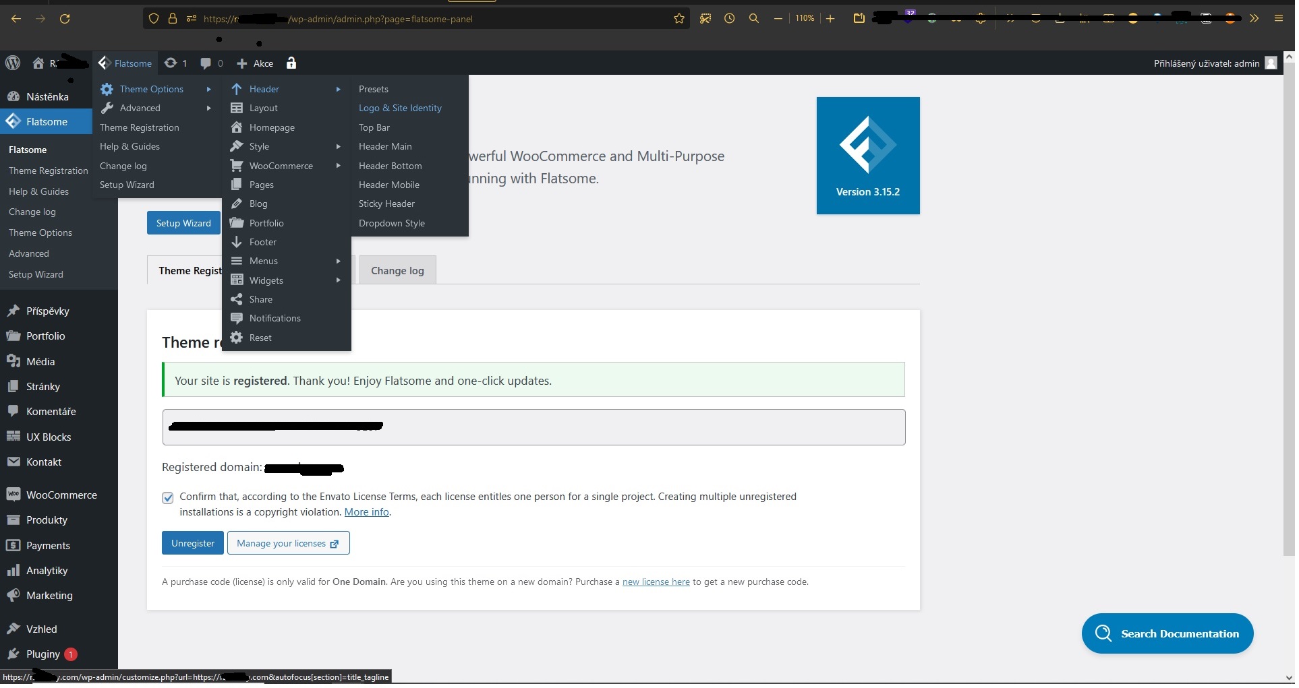This screenshot has width=1299, height=688.
Task: Select Blog theme option
Action: [286, 204]
